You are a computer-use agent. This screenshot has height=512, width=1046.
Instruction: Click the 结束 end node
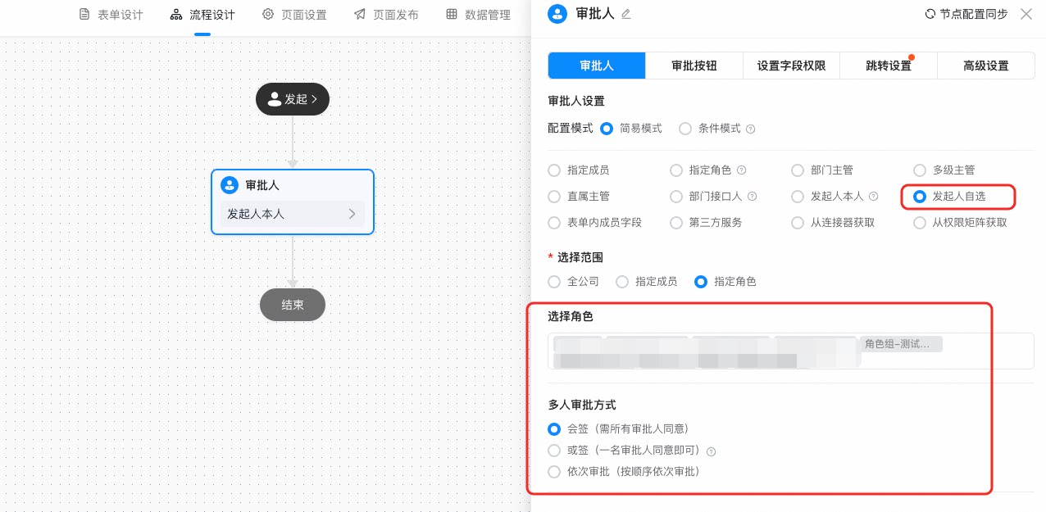(x=293, y=305)
